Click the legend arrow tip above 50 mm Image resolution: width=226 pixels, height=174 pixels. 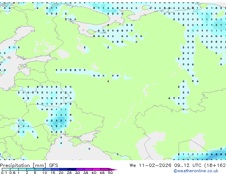point(113,169)
